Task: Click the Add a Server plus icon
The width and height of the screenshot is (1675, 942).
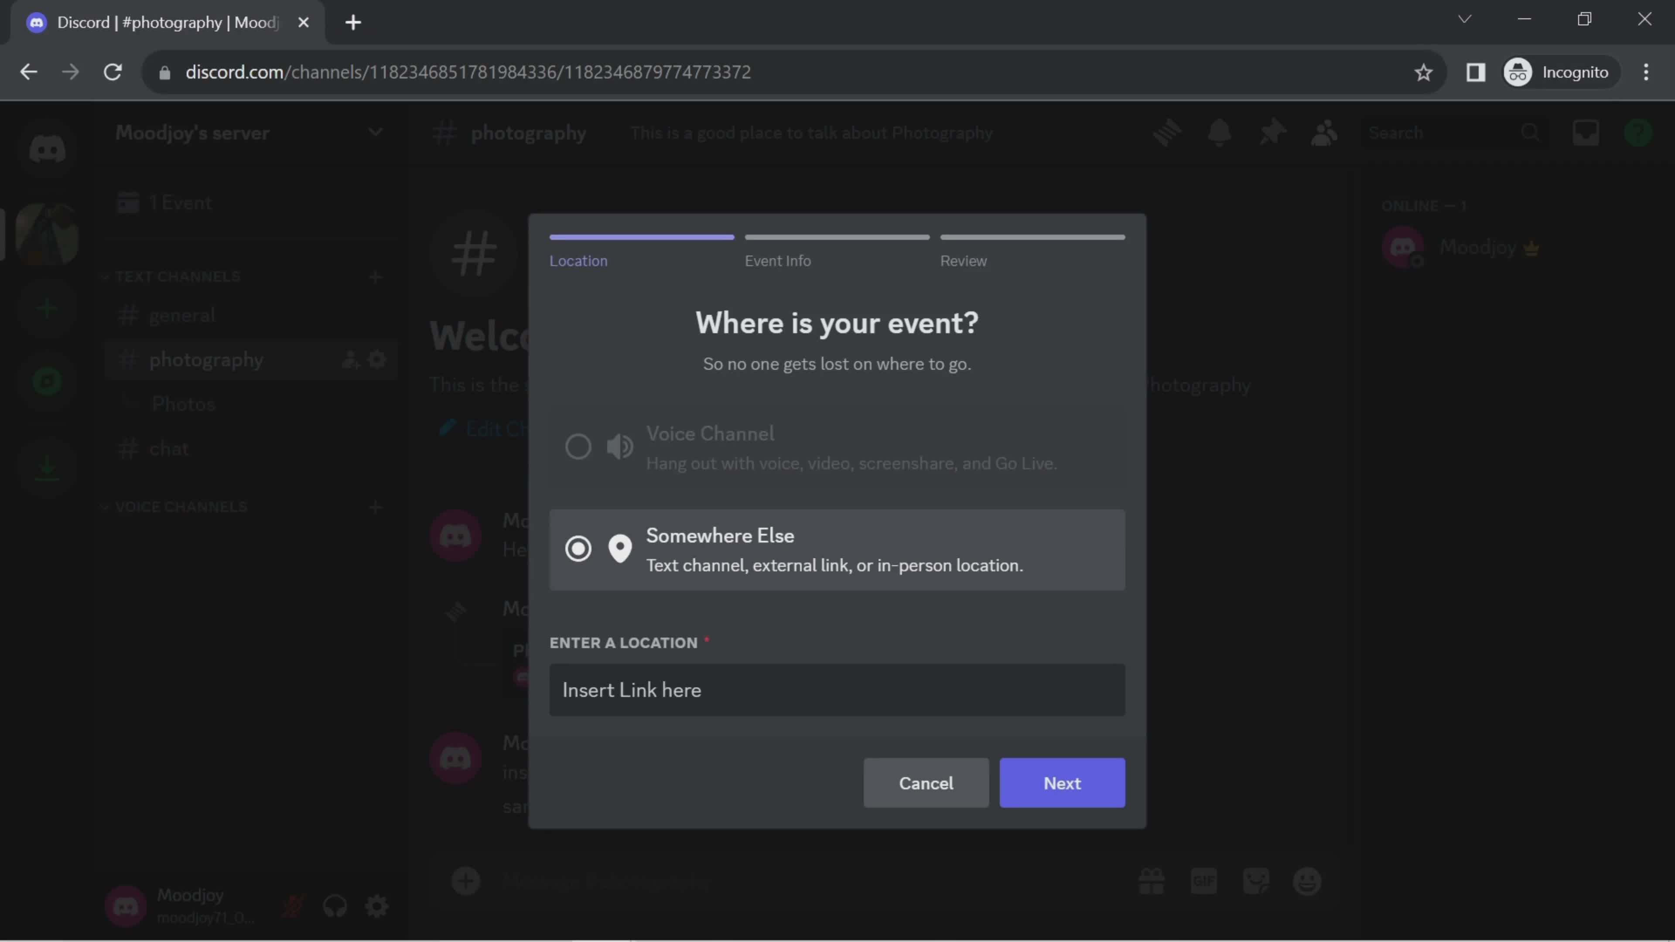Action: (47, 308)
